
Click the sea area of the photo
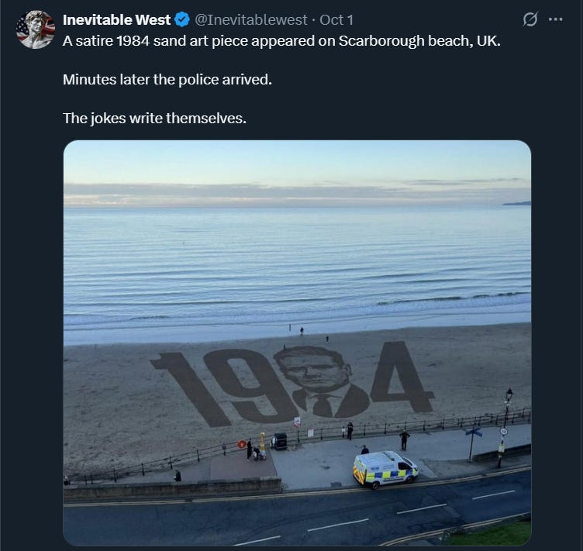click(297, 267)
